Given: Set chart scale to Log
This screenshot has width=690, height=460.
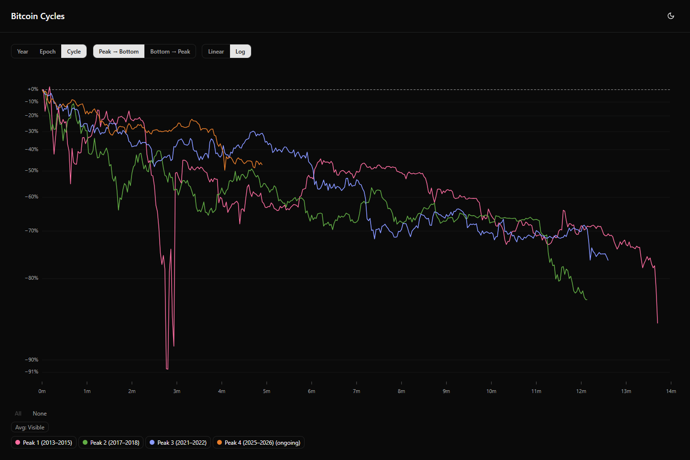Looking at the screenshot, I should (x=240, y=52).
